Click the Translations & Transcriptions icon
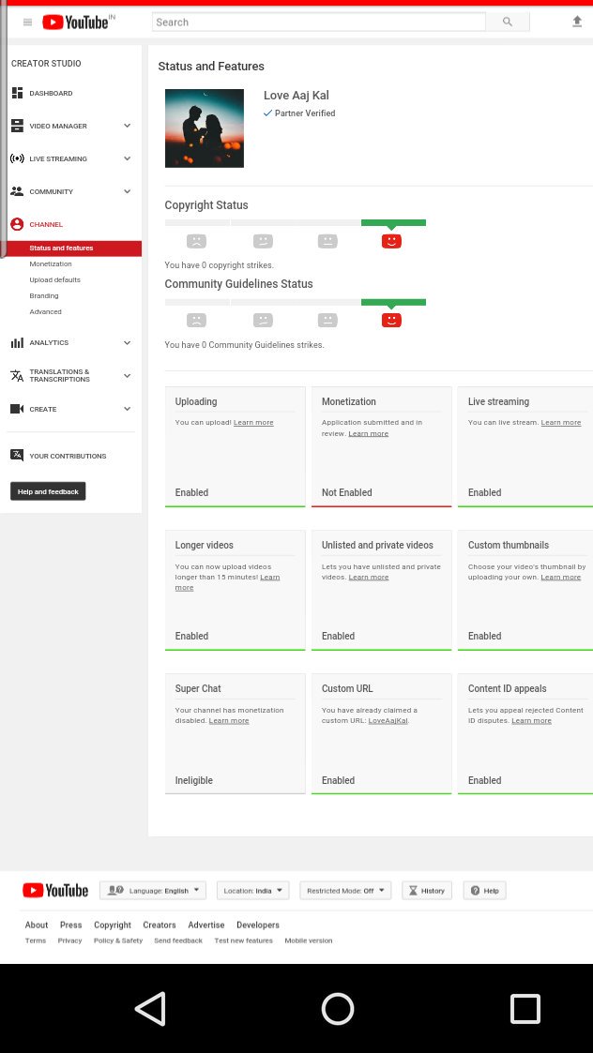Screen dimensions: 593x1053 click(18, 375)
